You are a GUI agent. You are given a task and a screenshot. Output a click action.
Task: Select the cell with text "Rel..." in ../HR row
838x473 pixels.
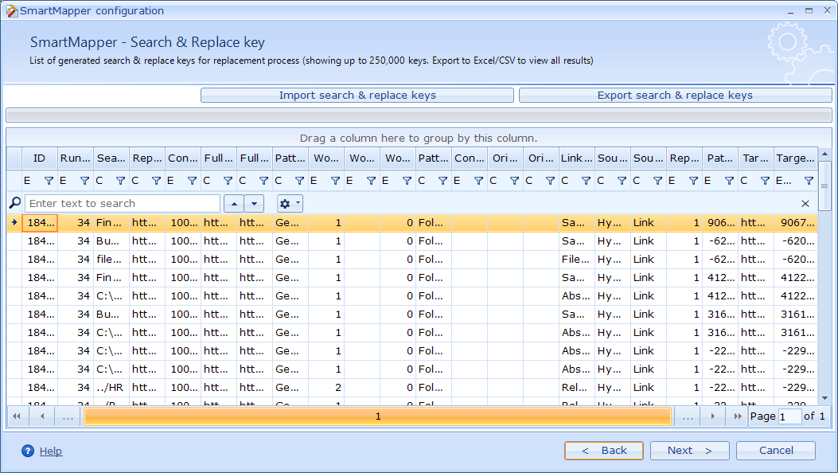click(577, 388)
